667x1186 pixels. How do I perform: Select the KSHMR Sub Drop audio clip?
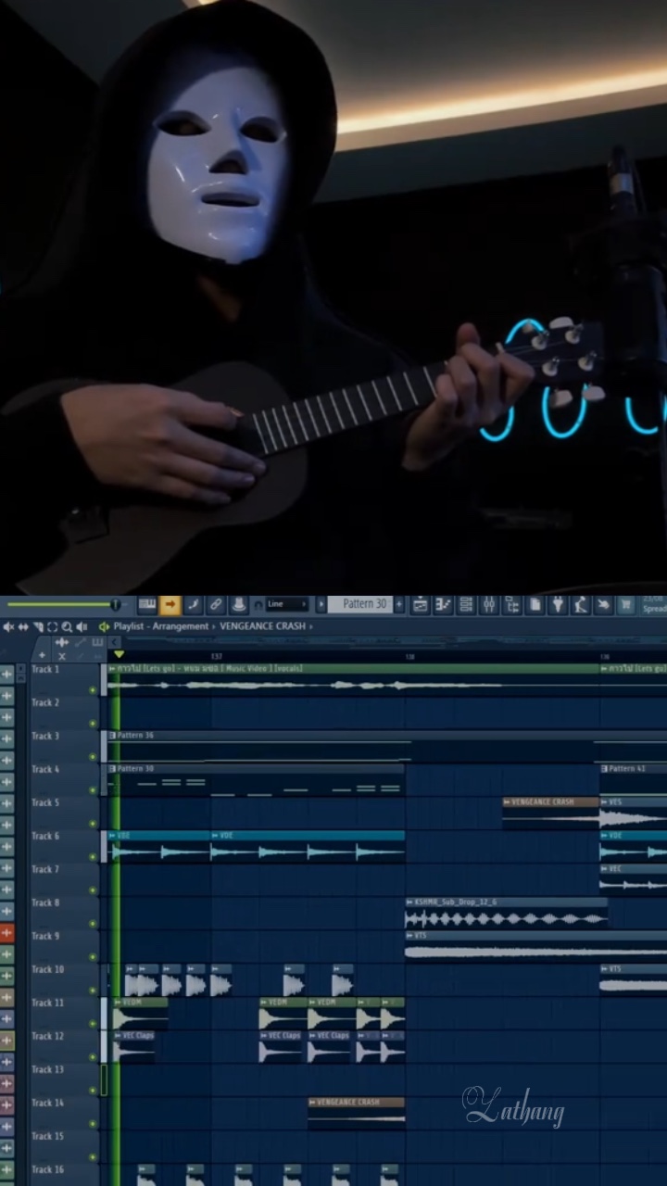tap(506, 918)
